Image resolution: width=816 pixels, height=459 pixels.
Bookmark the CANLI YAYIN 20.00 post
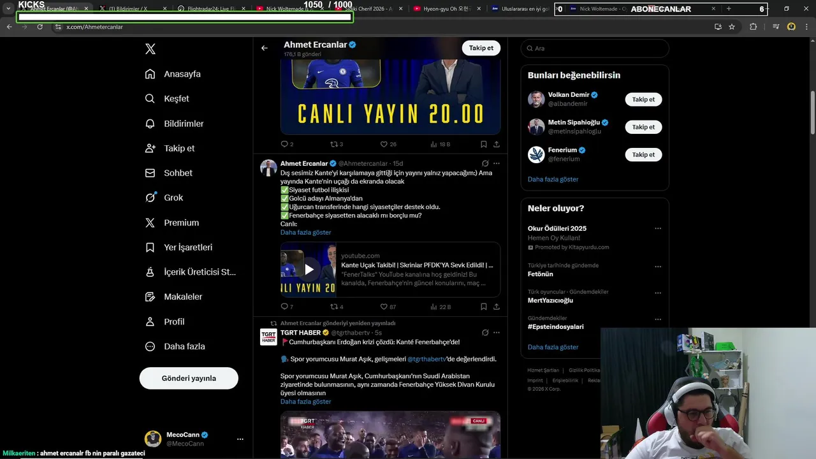484,145
